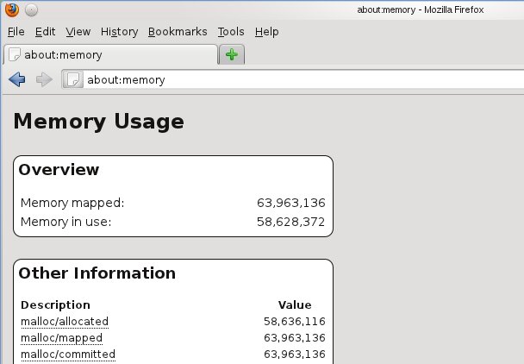The height and width of the screenshot is (364, 524).
Task: Click the 'Memory in use:' label
Action: click(x=65, y=222)
